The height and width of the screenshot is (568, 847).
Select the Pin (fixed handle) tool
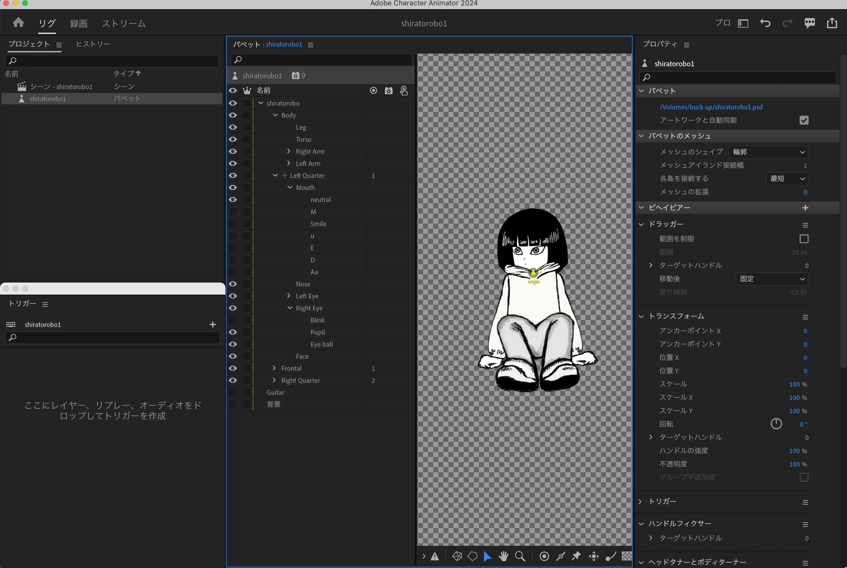pos(576,556)
